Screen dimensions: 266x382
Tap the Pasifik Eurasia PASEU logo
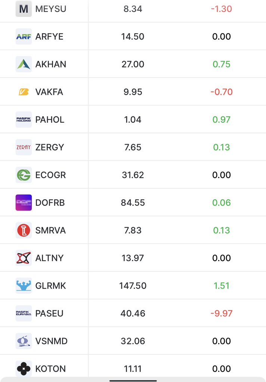coord(24,313)
